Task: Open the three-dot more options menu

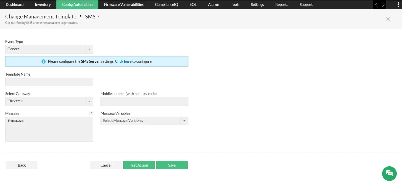Action: pos(398,5)
